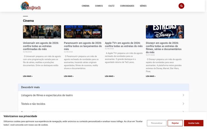Open the Disney+ article thumbnail
This screenshot has width=207, height=129.
(x=165, y=32)
